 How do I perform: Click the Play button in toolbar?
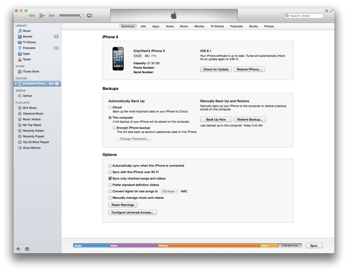coord(42,16)
